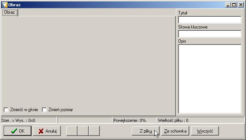Click inside the Opis text area
The width and height of the screenshot is (246, 140).
click(210, 79)
